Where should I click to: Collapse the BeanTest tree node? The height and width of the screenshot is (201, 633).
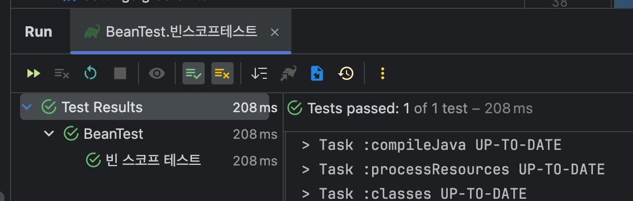[x=49, y=133]
